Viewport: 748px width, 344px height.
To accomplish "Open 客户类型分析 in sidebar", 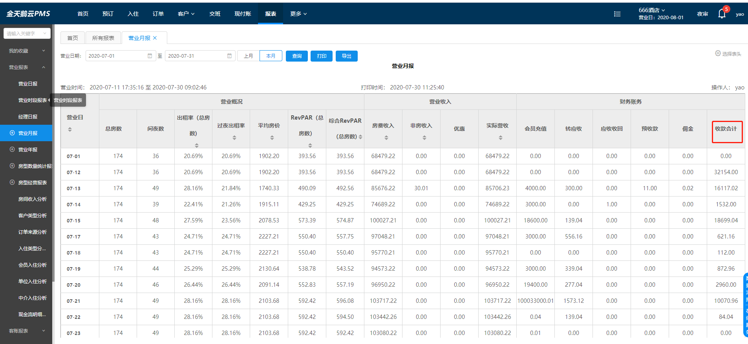I will coord(32,215).
